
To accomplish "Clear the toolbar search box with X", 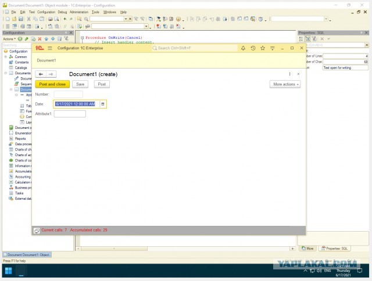I will tap(130, 19).
